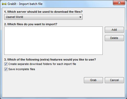
Task: Click the 'Save incomplete files' label text
Action: click(22, 69)
